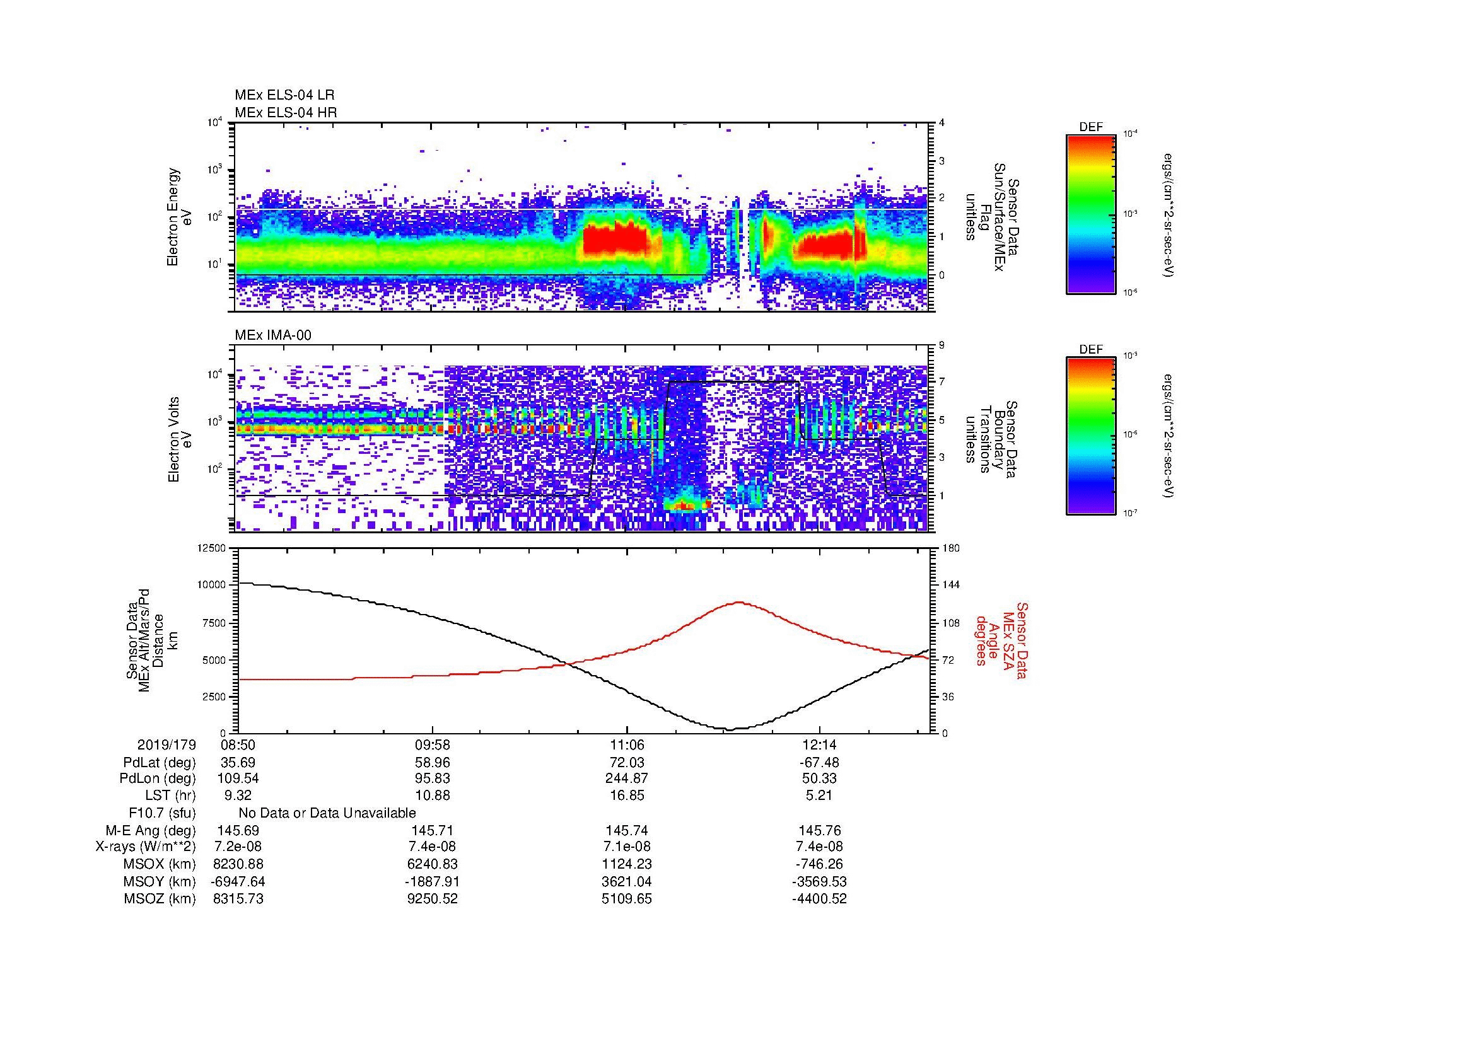Click the MSOY value 3621.04
Viewport: 1475px width, 1042px height.
coord(627,882)
